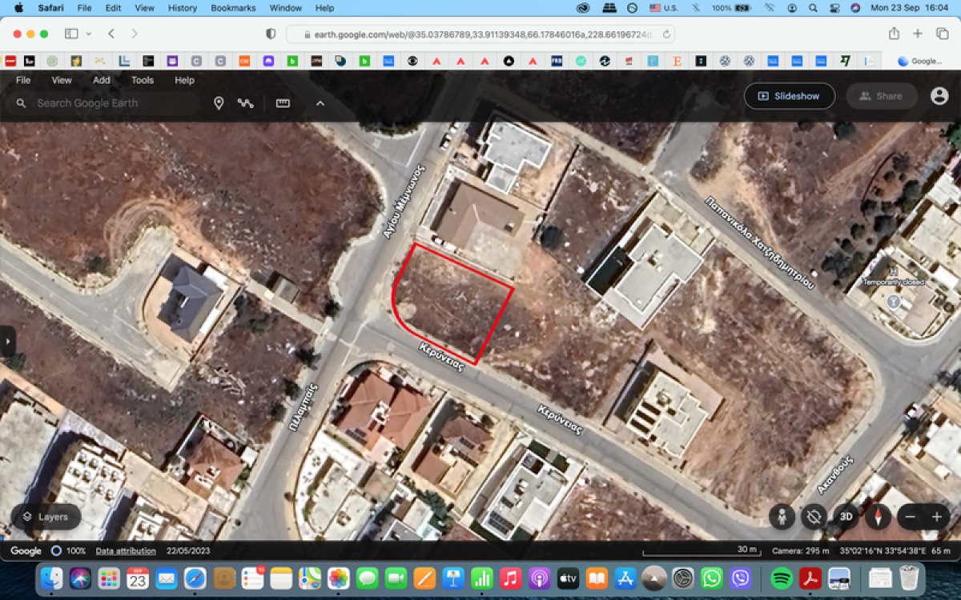Select the Draw path or polygon tool
This screenshot has height=600, width=961.
pos(245,103)
